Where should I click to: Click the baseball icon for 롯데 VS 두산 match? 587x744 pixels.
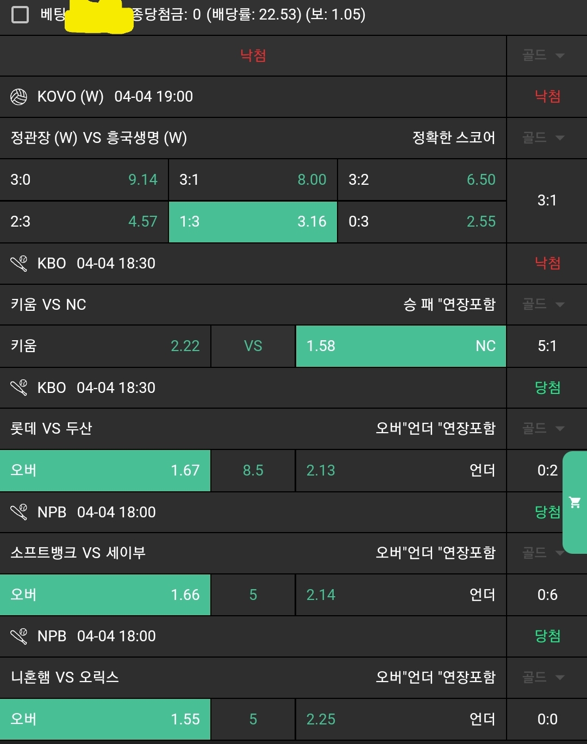(x=18, y=387)
